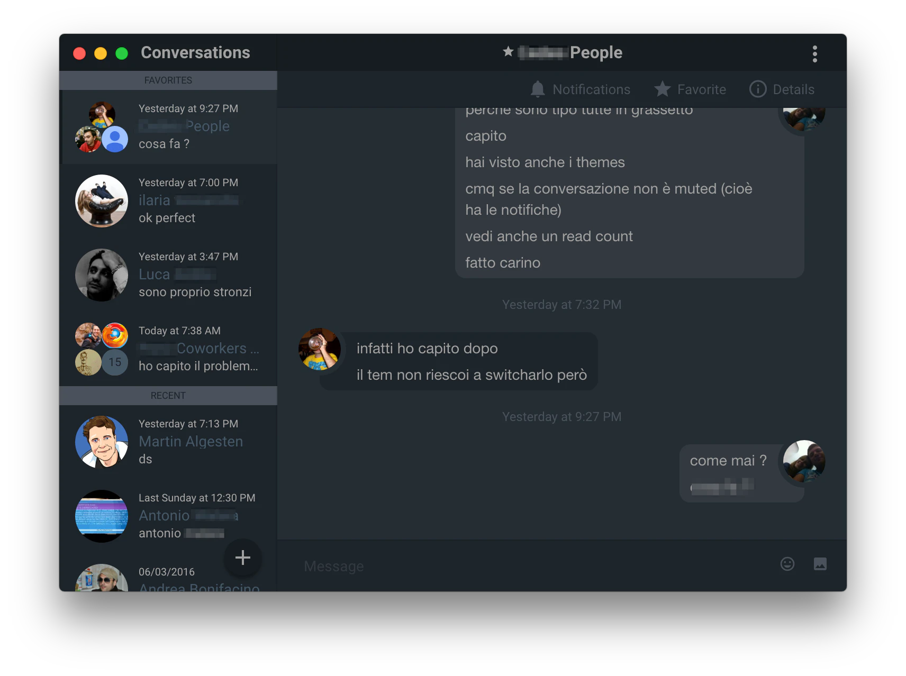Open the Coworkers group conversation

(168, 349)
